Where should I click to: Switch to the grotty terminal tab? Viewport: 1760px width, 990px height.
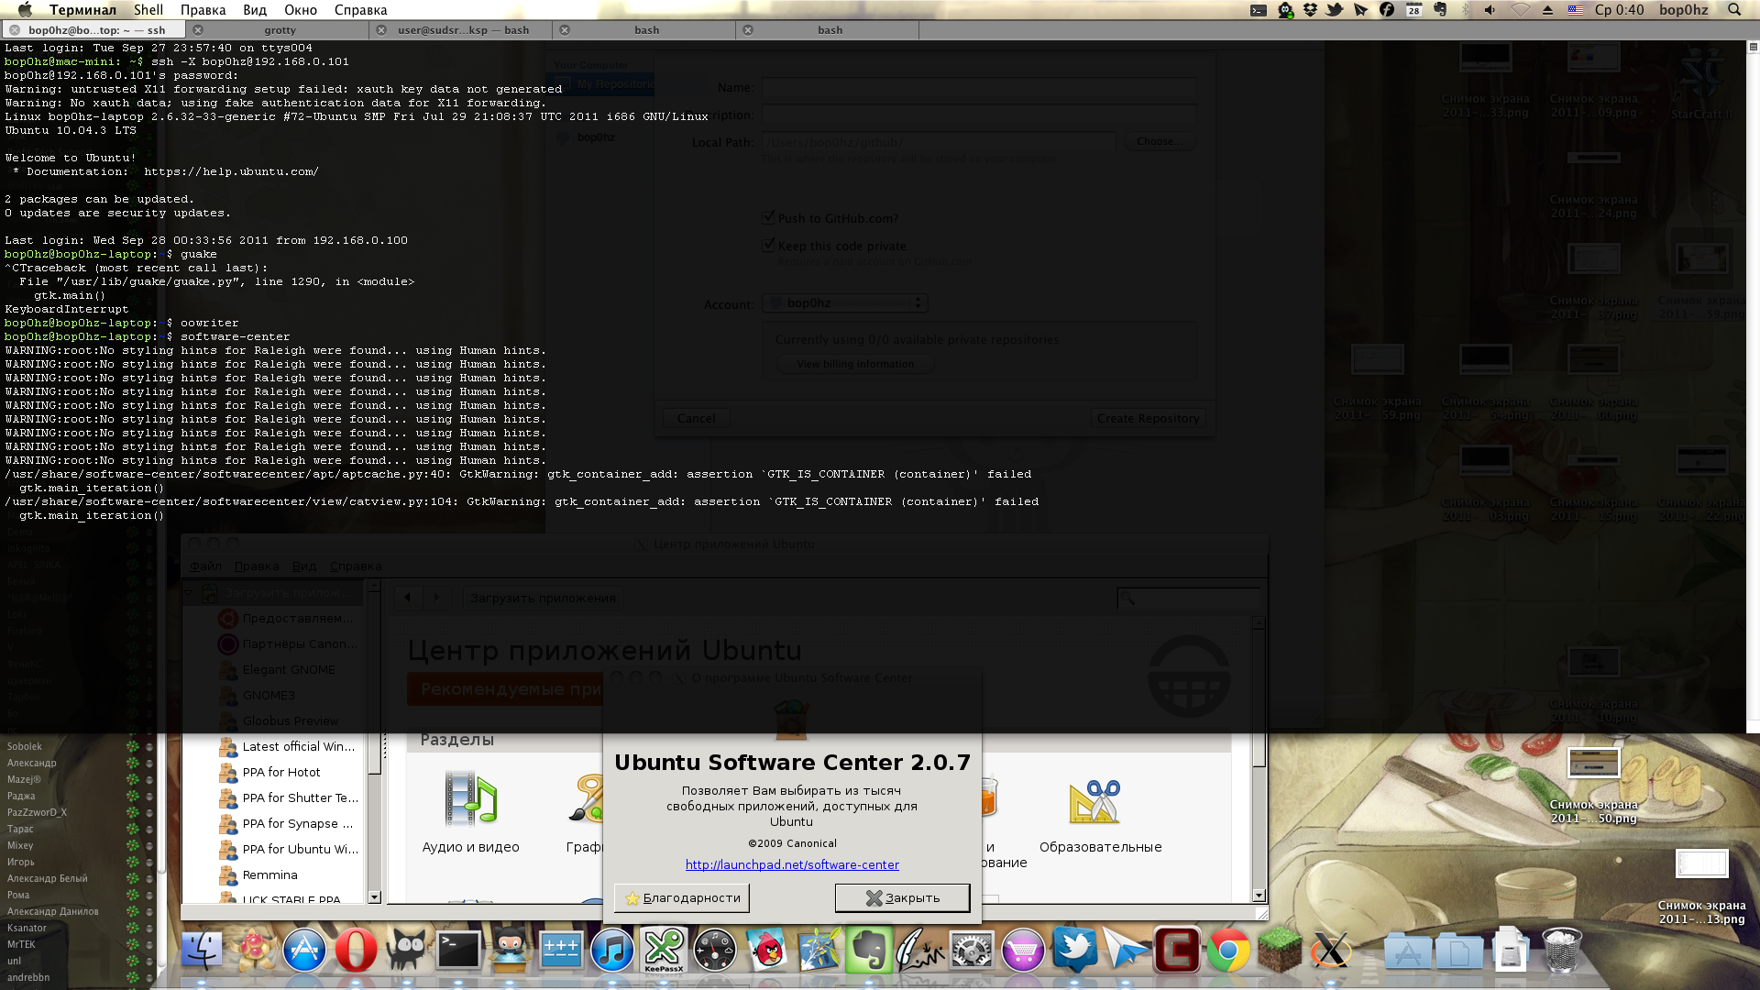click(280, 30)
